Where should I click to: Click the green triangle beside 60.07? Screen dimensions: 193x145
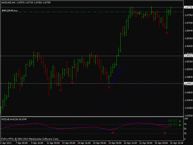180,125
